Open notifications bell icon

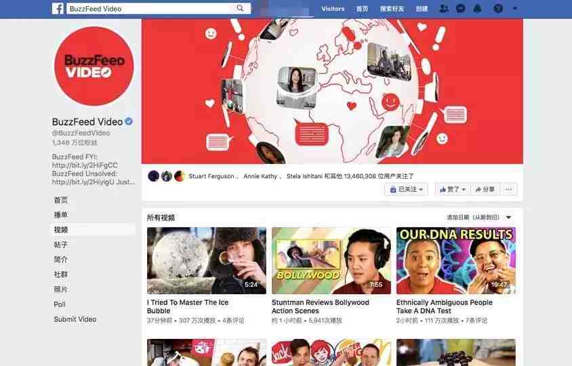pos(478,8)
